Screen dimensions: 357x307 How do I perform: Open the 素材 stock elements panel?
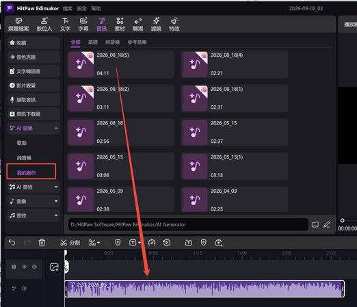tap(120, 25)
